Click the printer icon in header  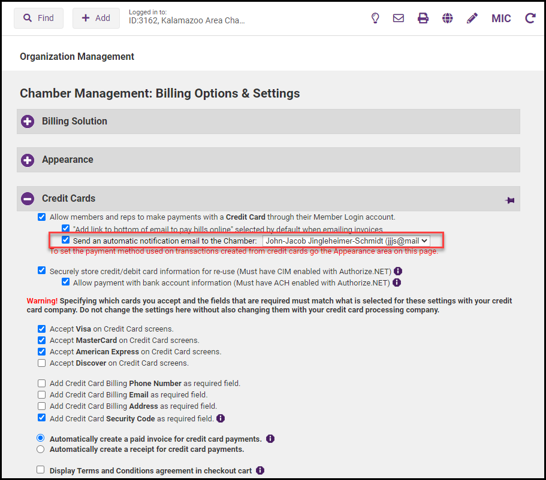pos(423,18)
